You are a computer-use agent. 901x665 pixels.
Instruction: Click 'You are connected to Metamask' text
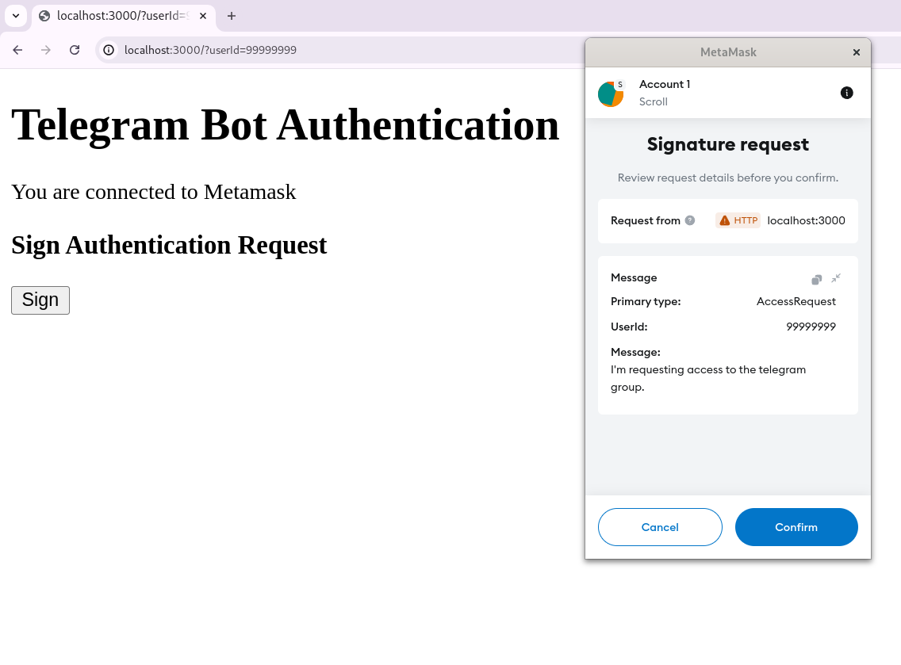point(153,192)
